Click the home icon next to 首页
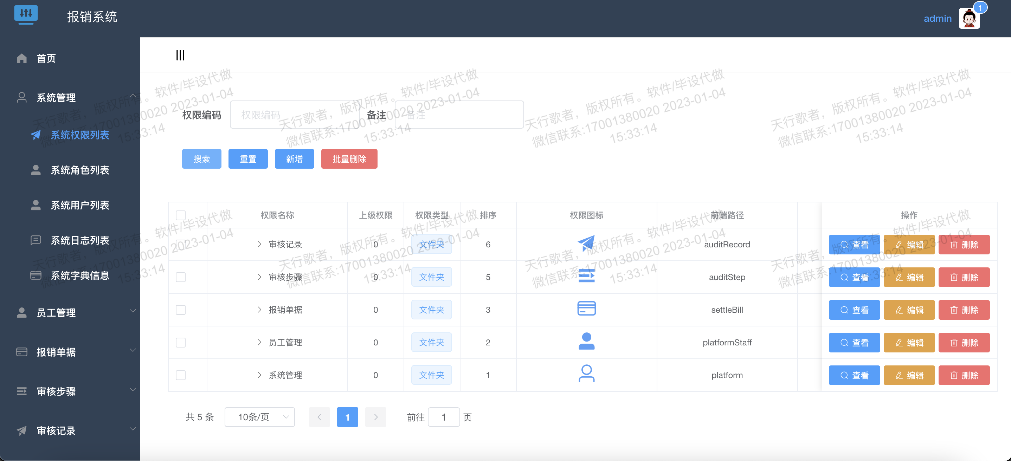Screen dimensions: 1011x461 (21, 58)
